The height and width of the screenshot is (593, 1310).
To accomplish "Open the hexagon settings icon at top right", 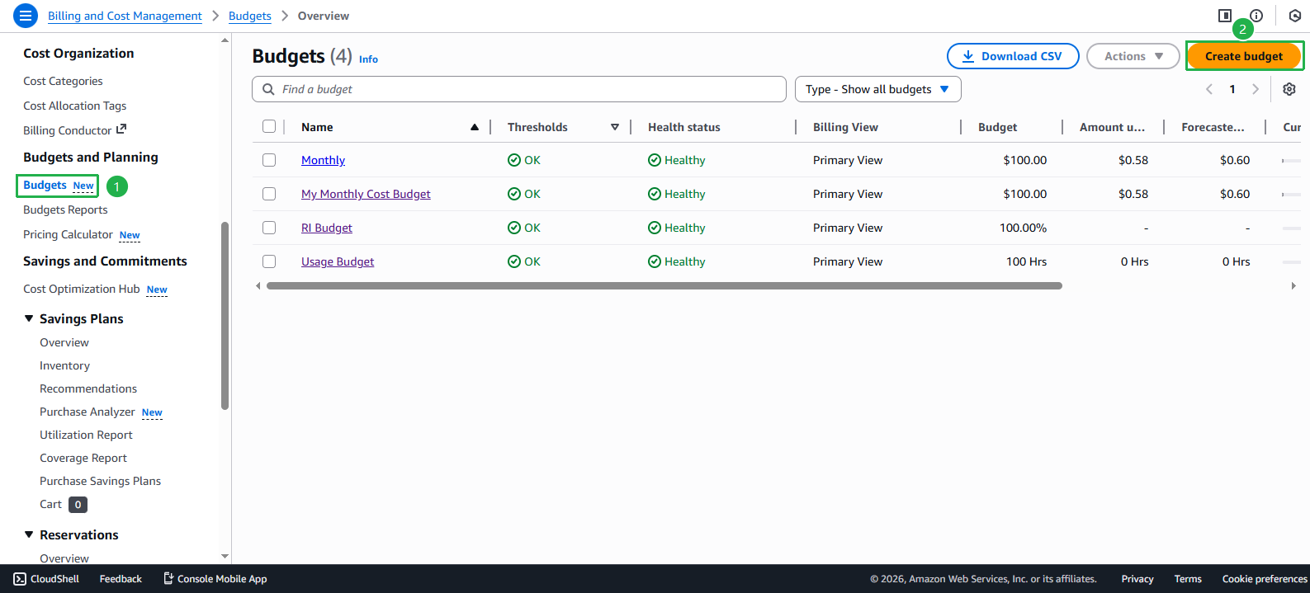I will point(1294,16).
